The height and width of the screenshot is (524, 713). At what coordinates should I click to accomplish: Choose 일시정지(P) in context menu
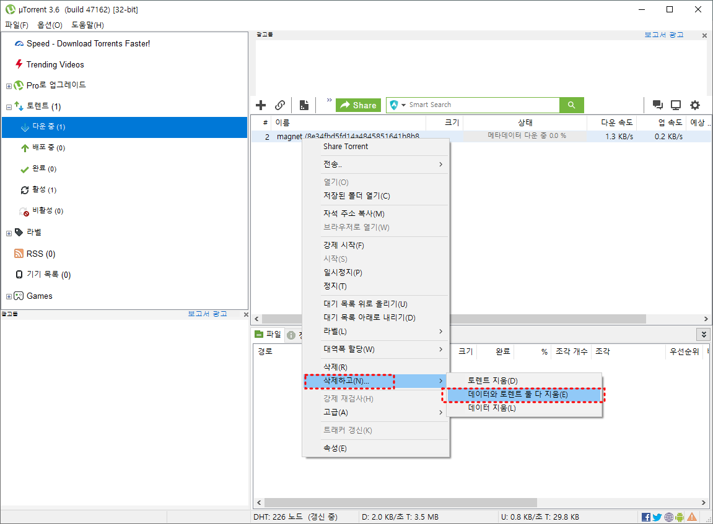[376, 272]
